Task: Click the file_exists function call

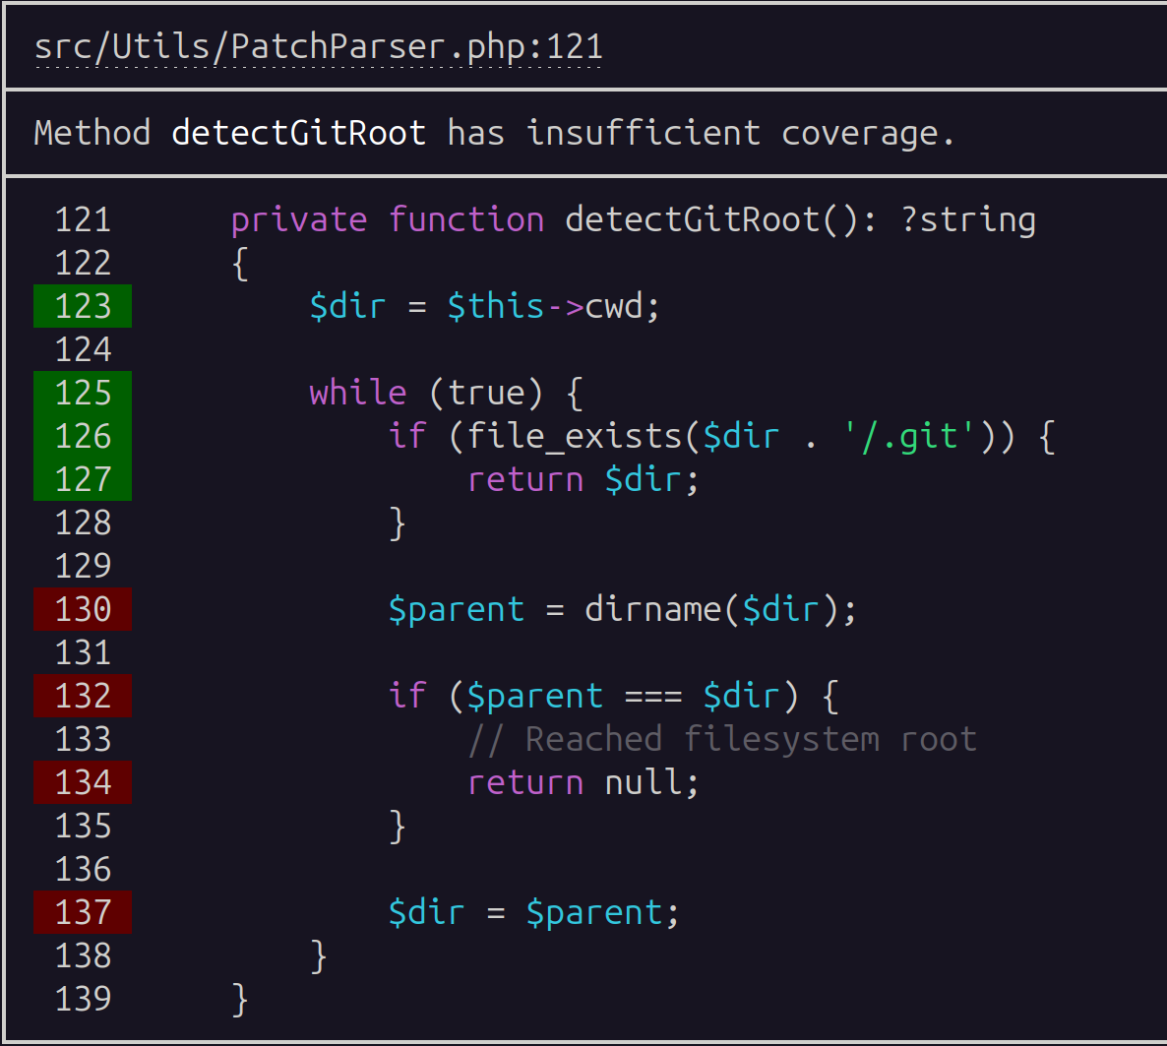Action: tap(574, 436)
